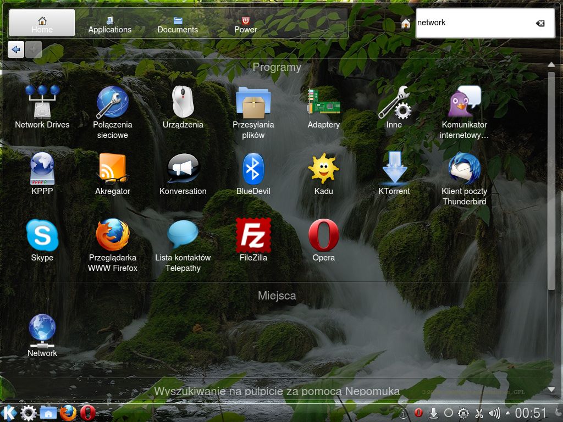563x422 pixels.
Task: Open the Power tab
Action: click(246, 25)
